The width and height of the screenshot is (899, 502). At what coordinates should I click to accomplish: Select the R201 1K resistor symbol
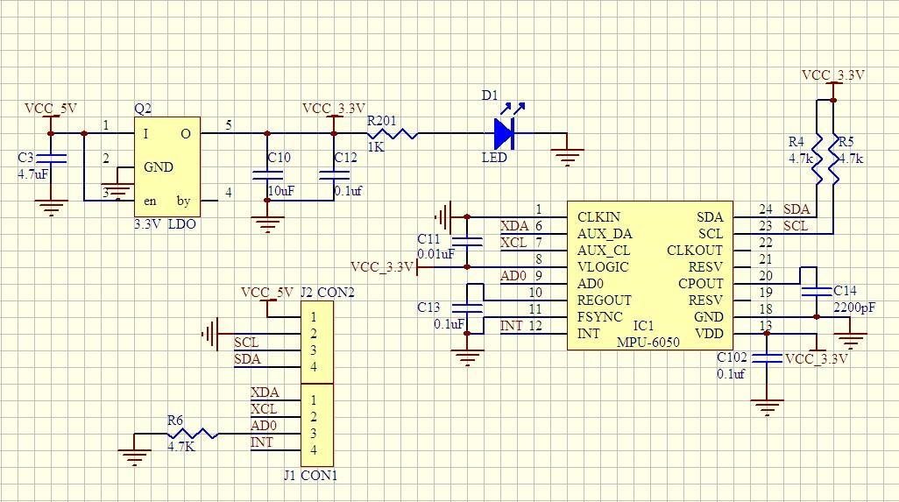[x=393, y=134]
